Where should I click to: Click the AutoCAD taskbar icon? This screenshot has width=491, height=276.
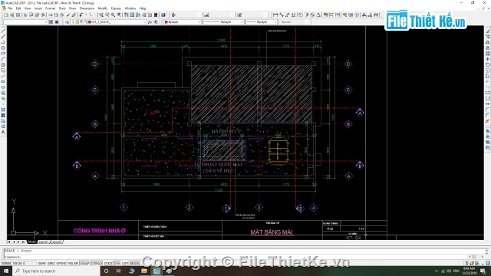coord(157,271)
